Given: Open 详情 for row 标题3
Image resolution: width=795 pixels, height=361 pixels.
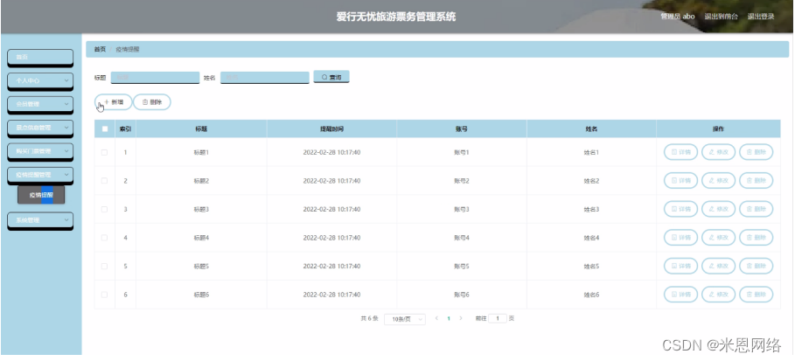Looking at the screenshot, I should [x=680, y=209].
